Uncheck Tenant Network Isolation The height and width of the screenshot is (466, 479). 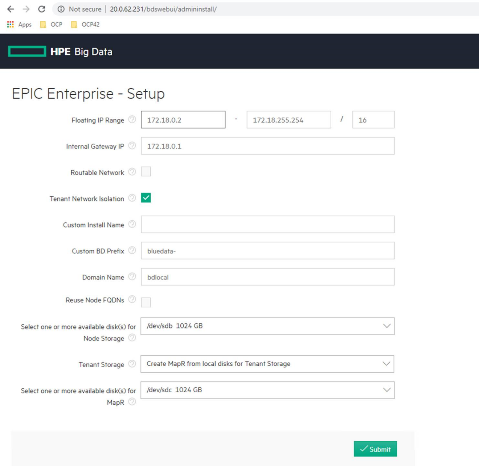point(146,198)
